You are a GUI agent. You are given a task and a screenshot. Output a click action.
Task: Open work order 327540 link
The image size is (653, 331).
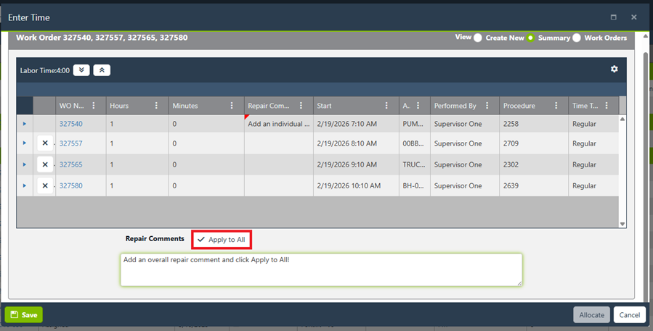[x=70, y=124]
